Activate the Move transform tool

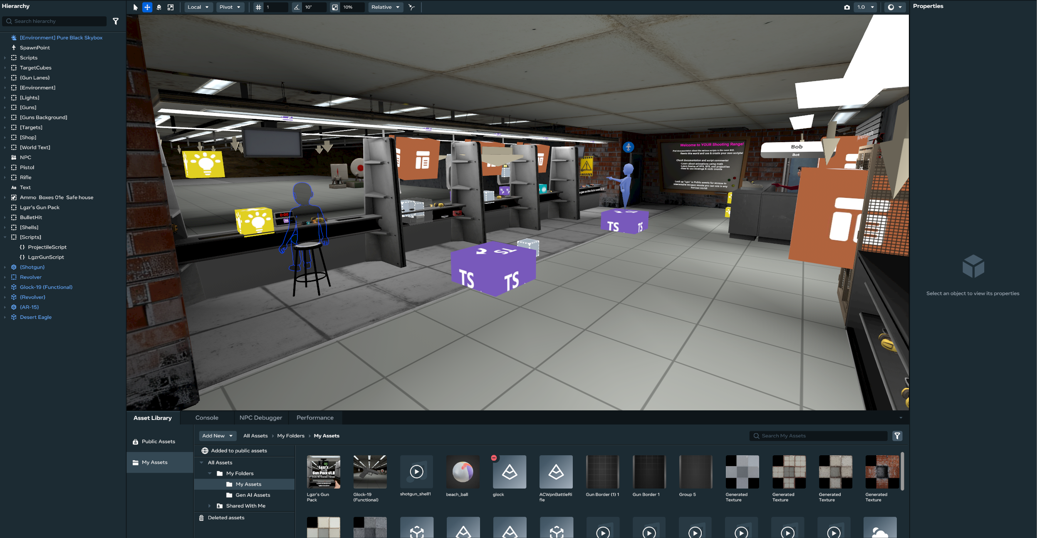point(147,7)
